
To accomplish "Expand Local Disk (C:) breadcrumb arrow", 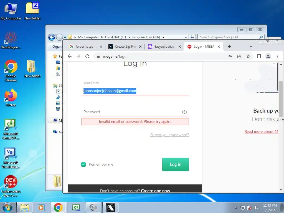I will point(129,37).
